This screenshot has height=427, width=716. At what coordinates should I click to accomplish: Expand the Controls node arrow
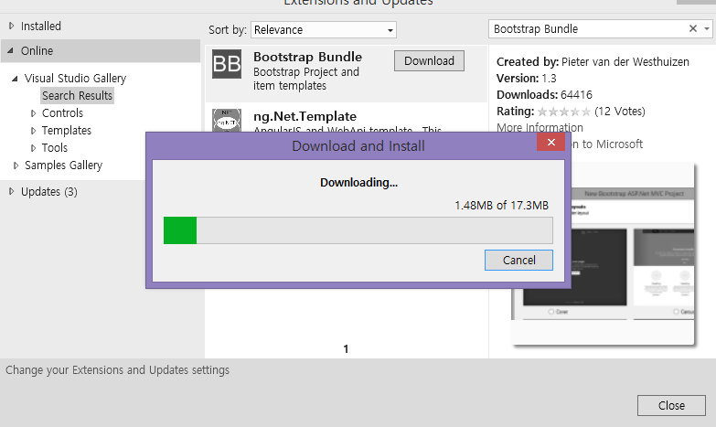(x=33, y=113)
